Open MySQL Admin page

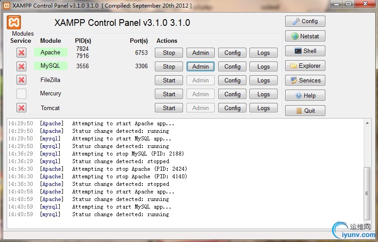pyautogui.click(x=200, y=66)
